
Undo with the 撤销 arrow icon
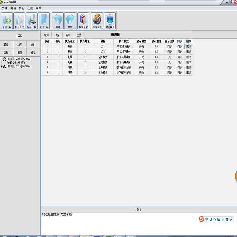pyautogui.click(x=58, y=21)
